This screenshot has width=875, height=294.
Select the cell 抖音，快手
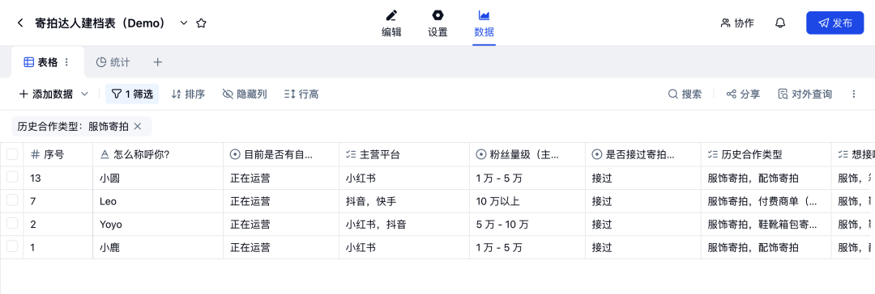404,201
